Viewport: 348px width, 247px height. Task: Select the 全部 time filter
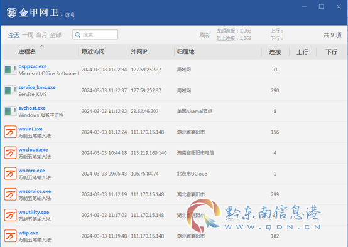[55, 34]
